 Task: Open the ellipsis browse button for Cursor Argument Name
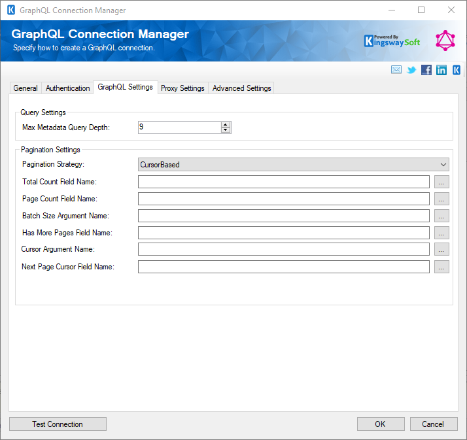[x=441, y=249]
